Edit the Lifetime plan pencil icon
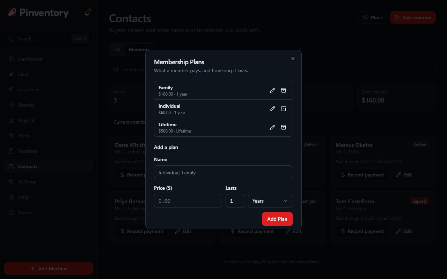 point(272,127)
